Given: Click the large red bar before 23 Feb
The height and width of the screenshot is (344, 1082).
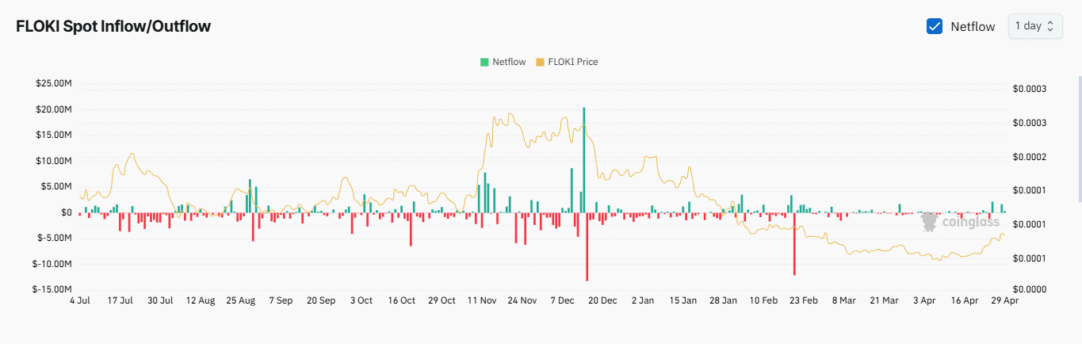Looking at the screenshot, I should tap(793, 243).
